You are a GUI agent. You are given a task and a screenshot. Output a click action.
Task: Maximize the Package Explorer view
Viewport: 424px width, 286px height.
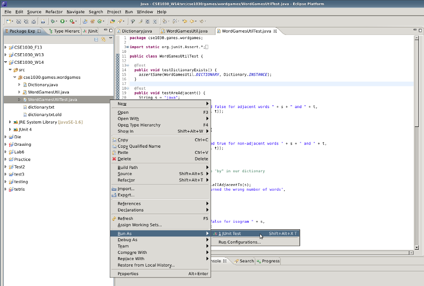click(111, 30)
